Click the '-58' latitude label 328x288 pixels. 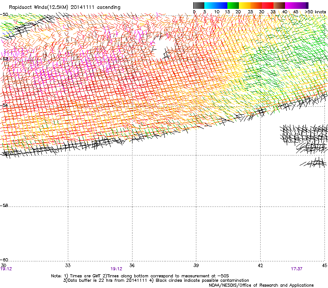coord(4,206)
